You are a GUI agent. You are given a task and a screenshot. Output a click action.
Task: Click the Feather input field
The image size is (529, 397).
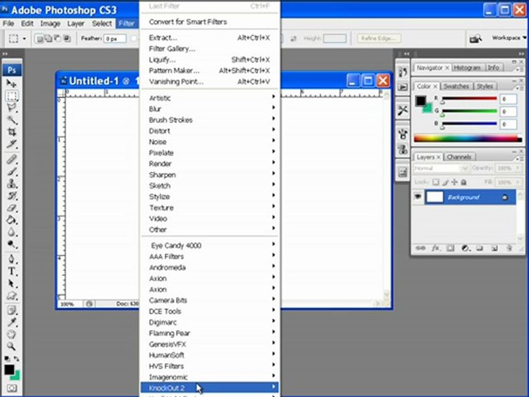[x=115, y=39]
